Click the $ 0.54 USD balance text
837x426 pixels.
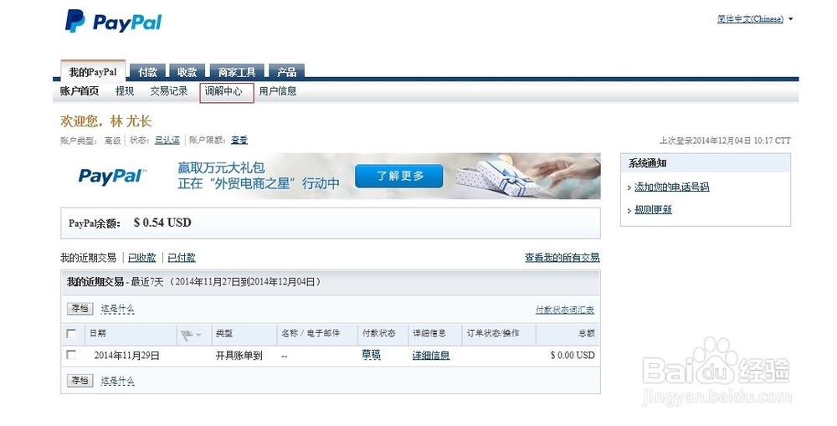[x=162, y=223]
